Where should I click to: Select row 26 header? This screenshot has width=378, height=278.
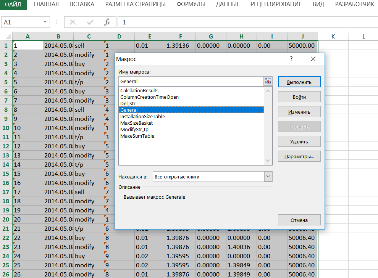[6, 274]
